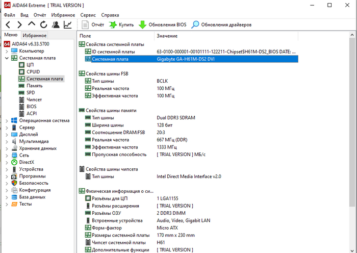Expand the Компьютер tree node
This screenshot has width=357, height=253.
(7, 51)
